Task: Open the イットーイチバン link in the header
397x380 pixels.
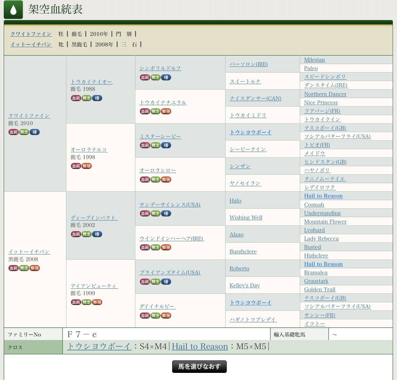Action: click(31, 44)
